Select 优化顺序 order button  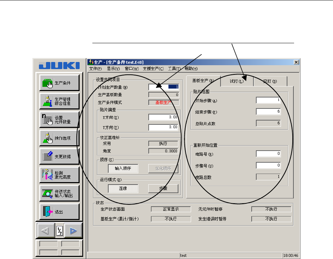[x=163, y=168]
